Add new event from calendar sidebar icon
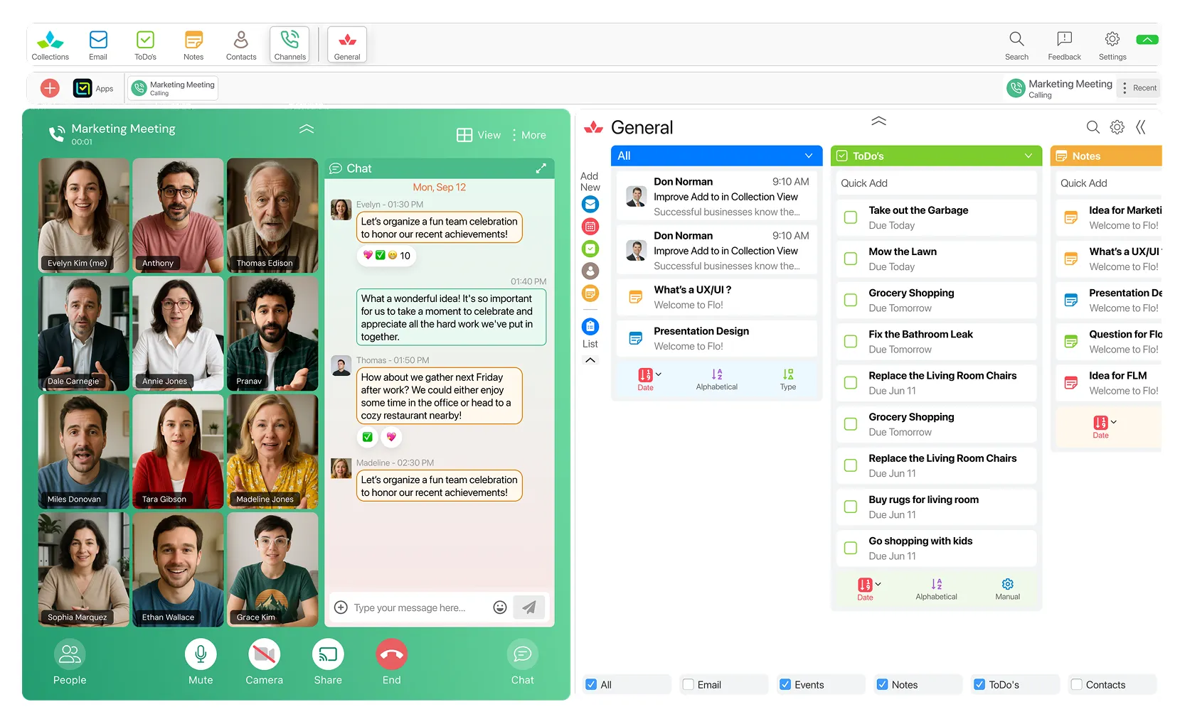The image size is (1180, 719). coord(590,227)
